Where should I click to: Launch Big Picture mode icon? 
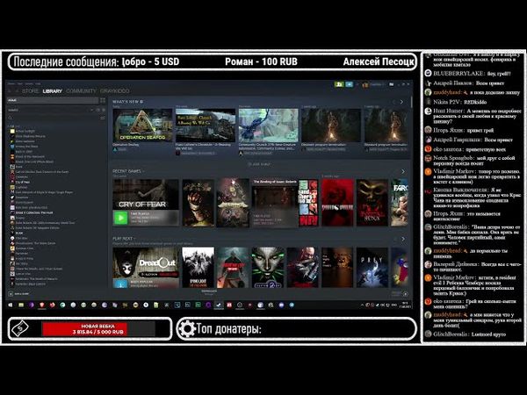tap(391, 84)
